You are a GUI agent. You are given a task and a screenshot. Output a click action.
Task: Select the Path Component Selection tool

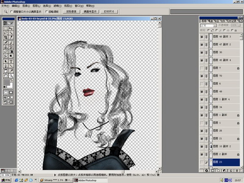click(6, 61)
